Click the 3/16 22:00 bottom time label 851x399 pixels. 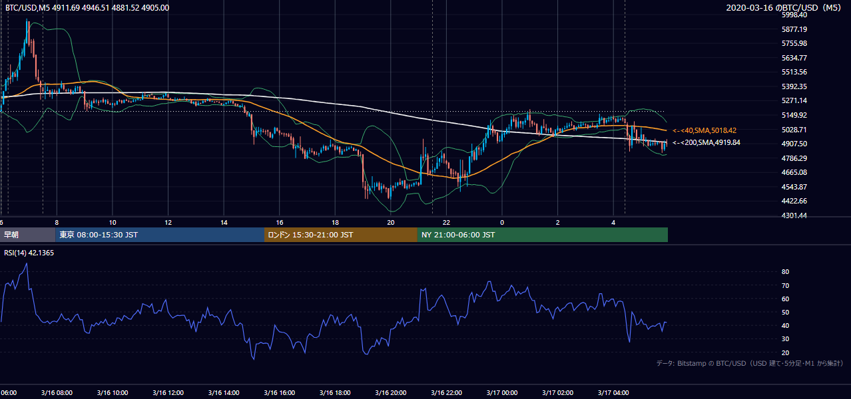446,392
